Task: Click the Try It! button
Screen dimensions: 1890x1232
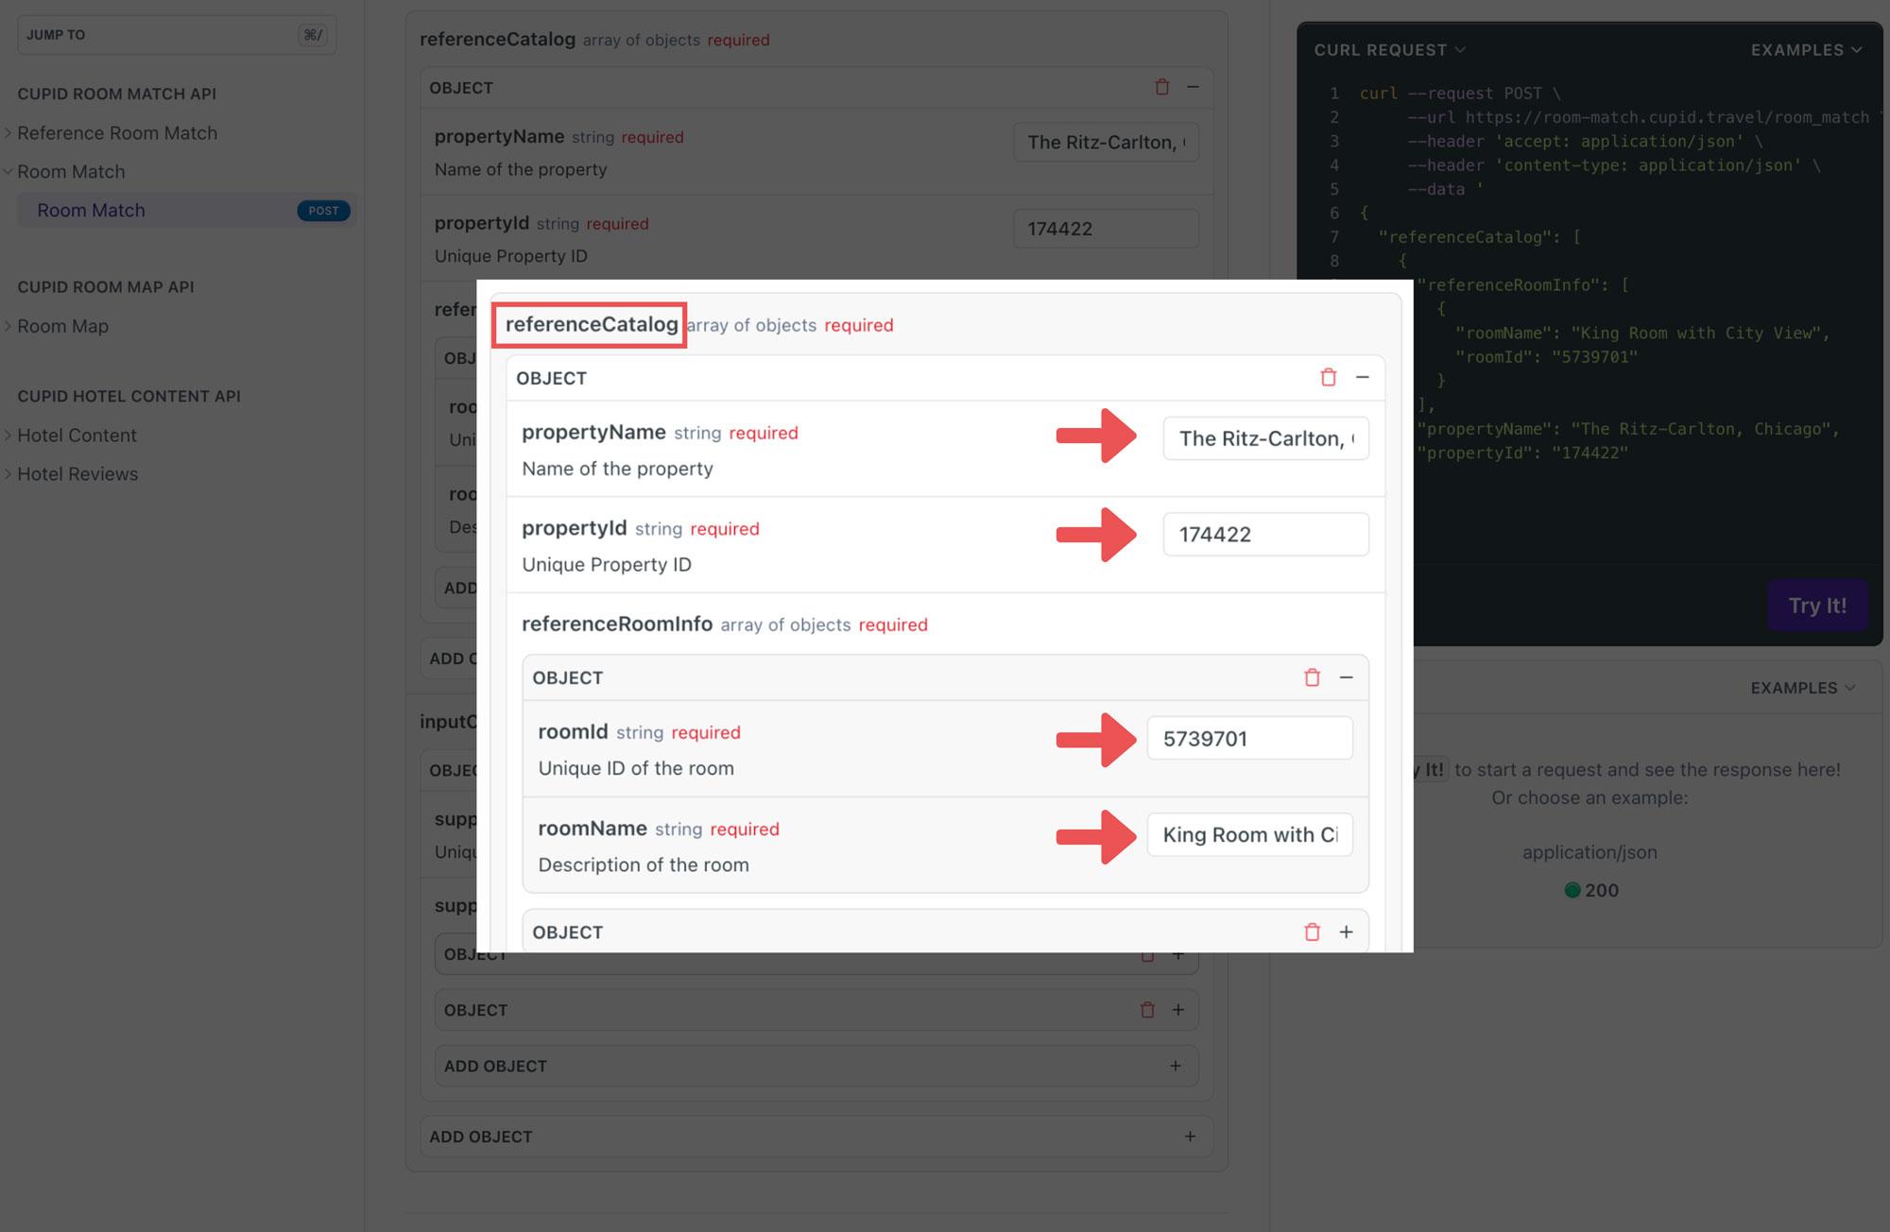Action: coord(1816,606)
